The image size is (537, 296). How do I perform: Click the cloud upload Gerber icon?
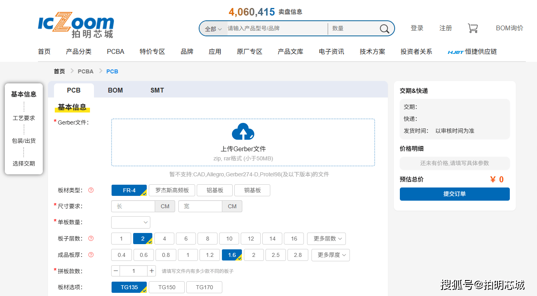243,132
